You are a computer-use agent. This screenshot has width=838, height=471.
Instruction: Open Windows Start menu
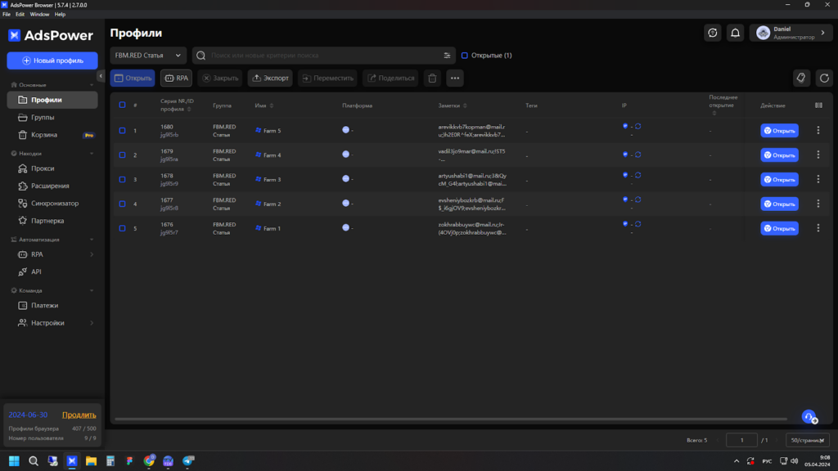point(15,461)
